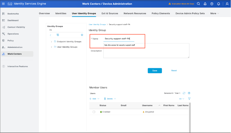Viewport: 231px width, 133px height.
Task: Open the hamburger navigation menu
Action: pyautogui.click(x=3, y=4)
